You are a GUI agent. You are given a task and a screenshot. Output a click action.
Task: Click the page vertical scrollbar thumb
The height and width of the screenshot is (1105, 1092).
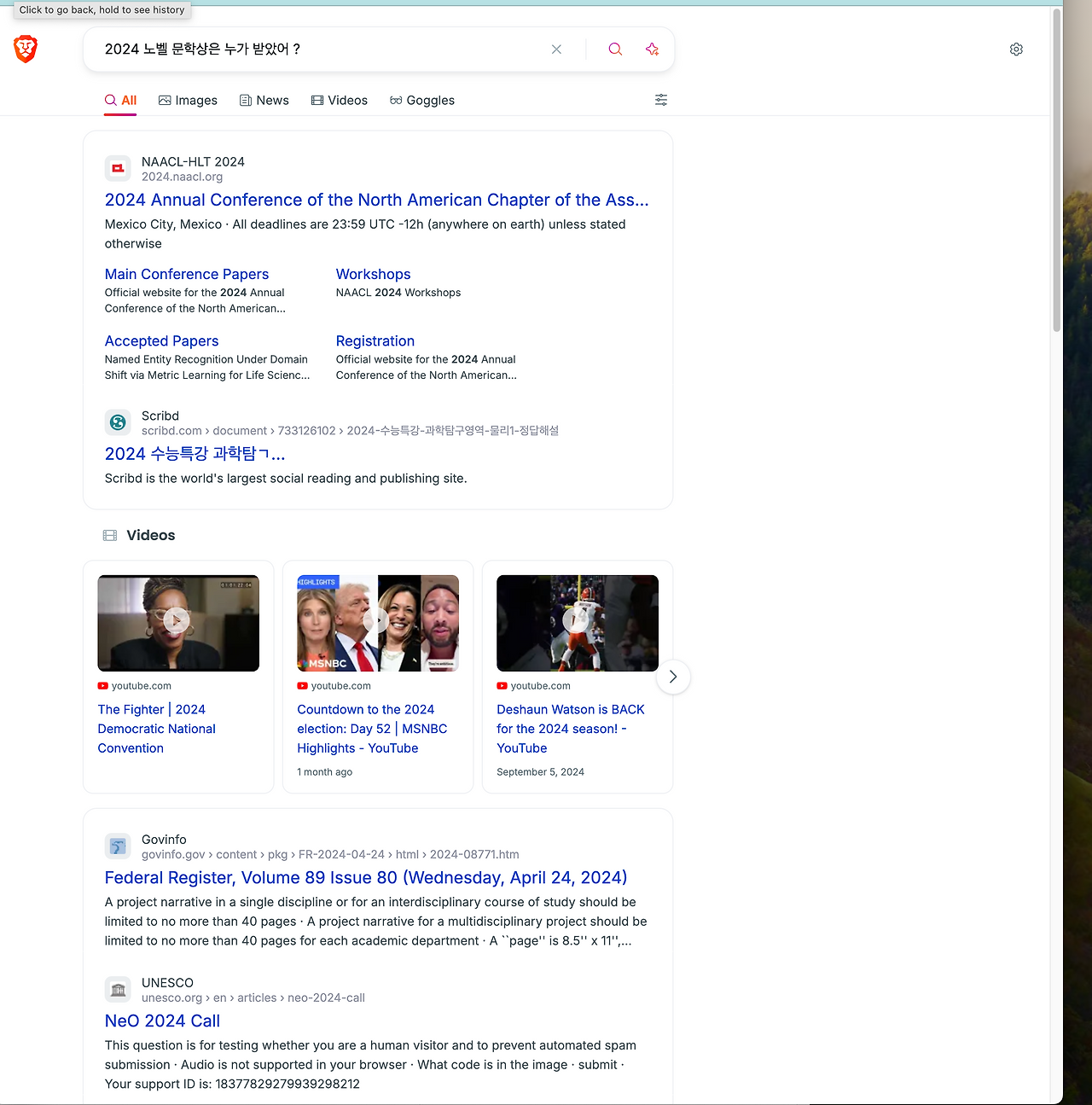1057,171
